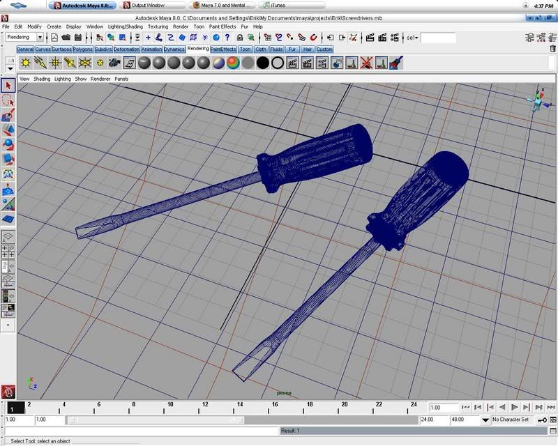Screen dimensions: 558x446
Task: Add ambient light from shelf
Action: (x=26, y=63)
